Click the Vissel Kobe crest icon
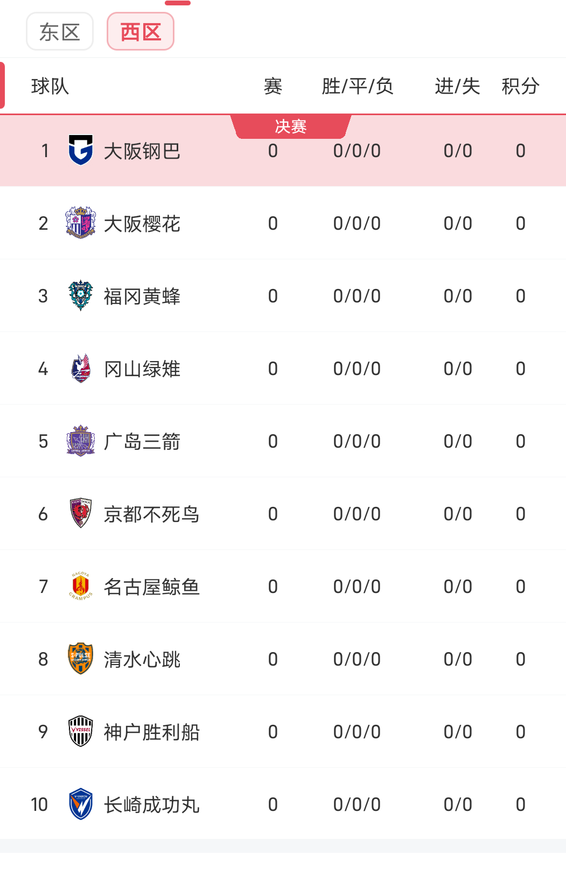 [x=81, y=731]
